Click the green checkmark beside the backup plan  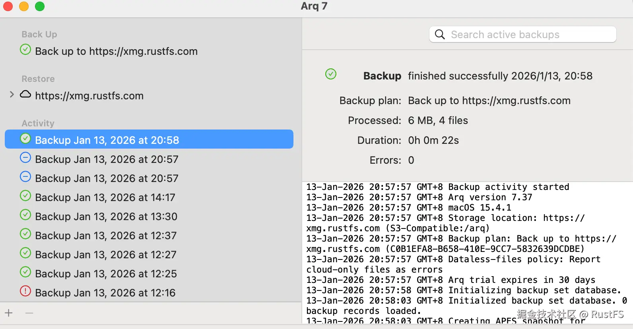click(25, 50)
